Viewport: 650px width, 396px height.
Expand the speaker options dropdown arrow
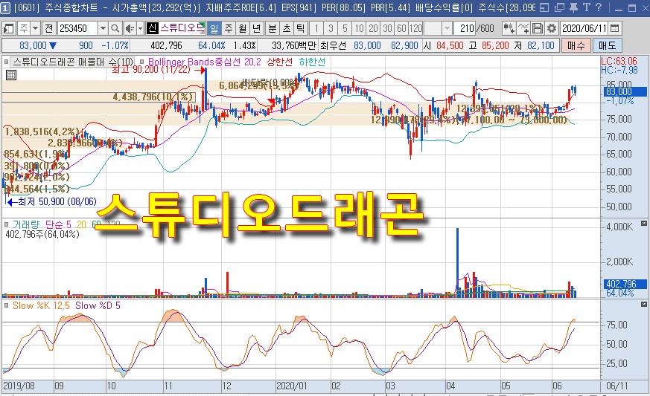click(x=140, y=28)
